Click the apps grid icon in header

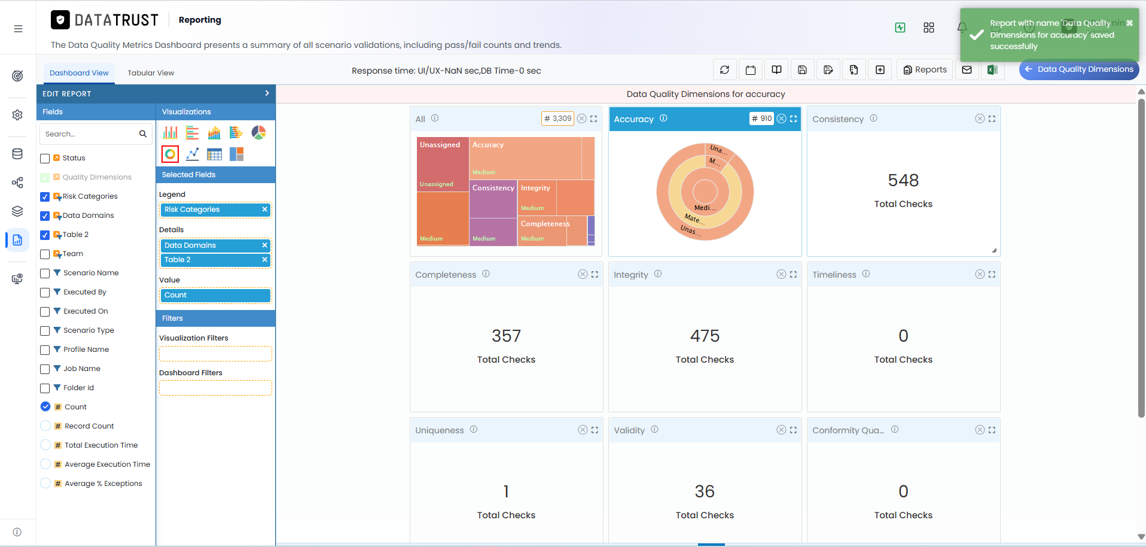[x=929, y=28]
